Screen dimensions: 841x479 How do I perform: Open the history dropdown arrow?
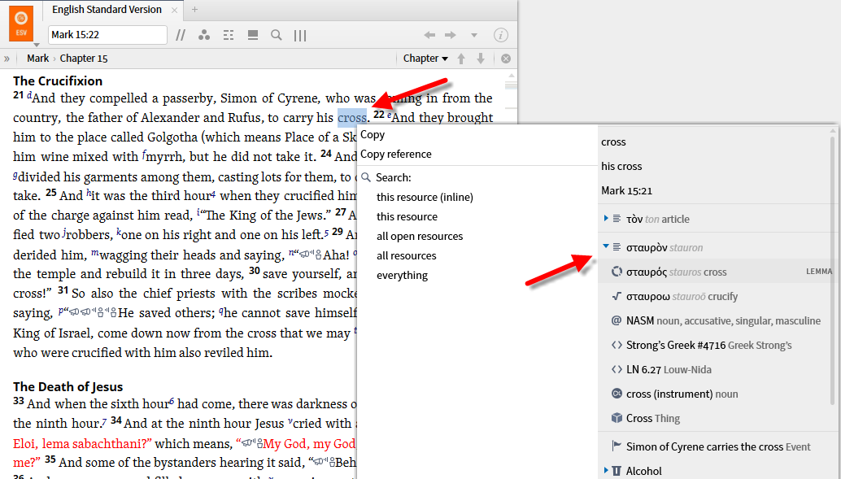tap(474, 36)
